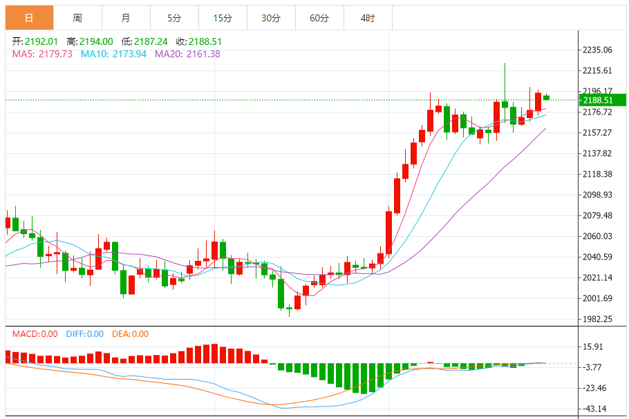Click the high price value 2194.00
This screenshot has width=629, height=419.
click(96, 41)
